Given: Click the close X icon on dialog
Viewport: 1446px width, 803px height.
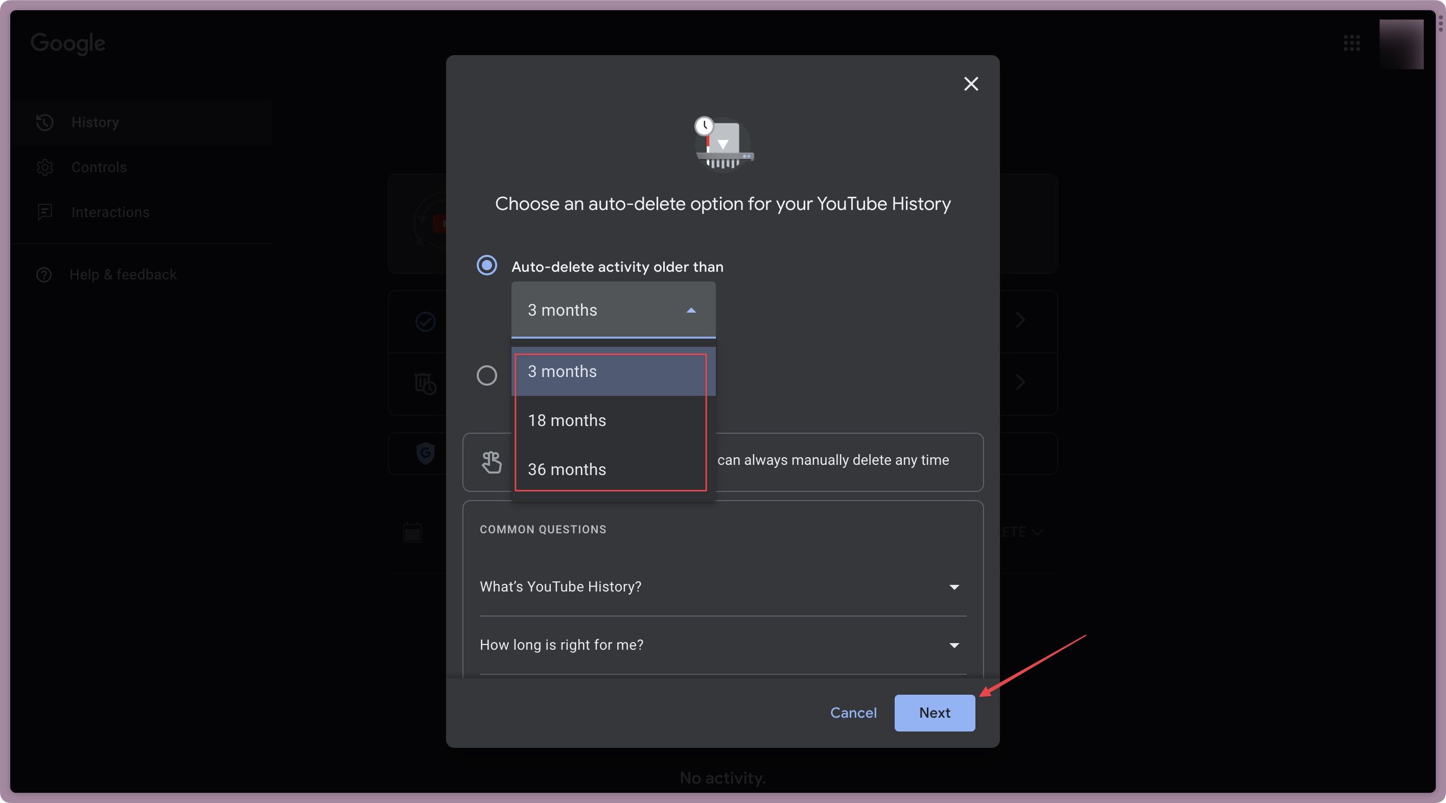Looking at the screenshot, I should 969,84.
